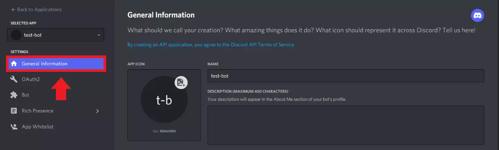Image resolution: width=499 pixels, height=150 pixels.
Task: Click the test-bot avatar in app selector
Action: 16,35
